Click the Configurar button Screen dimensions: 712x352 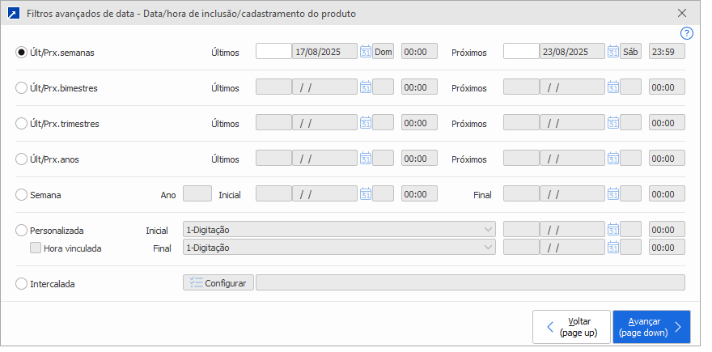pos(218,283)
